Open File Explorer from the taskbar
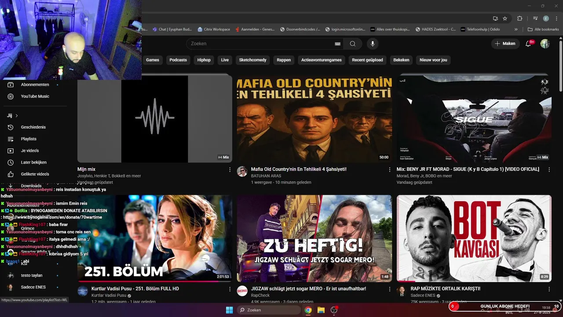 coord(321,310)
